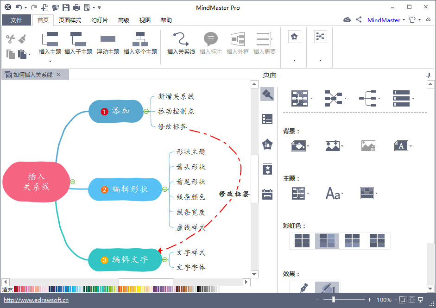Viewport: 436px width, 308px height.
Task: Click the 插入概要 (Insert Summary) icon
Action: coord(265,44)
